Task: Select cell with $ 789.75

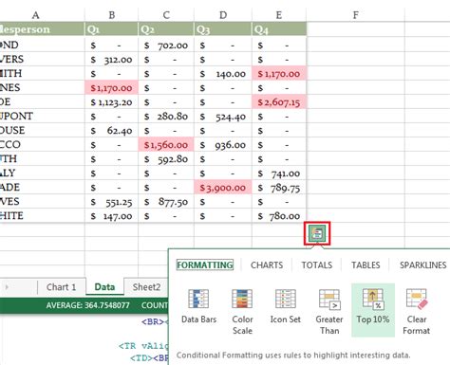Action: click(x=279, y=188)
